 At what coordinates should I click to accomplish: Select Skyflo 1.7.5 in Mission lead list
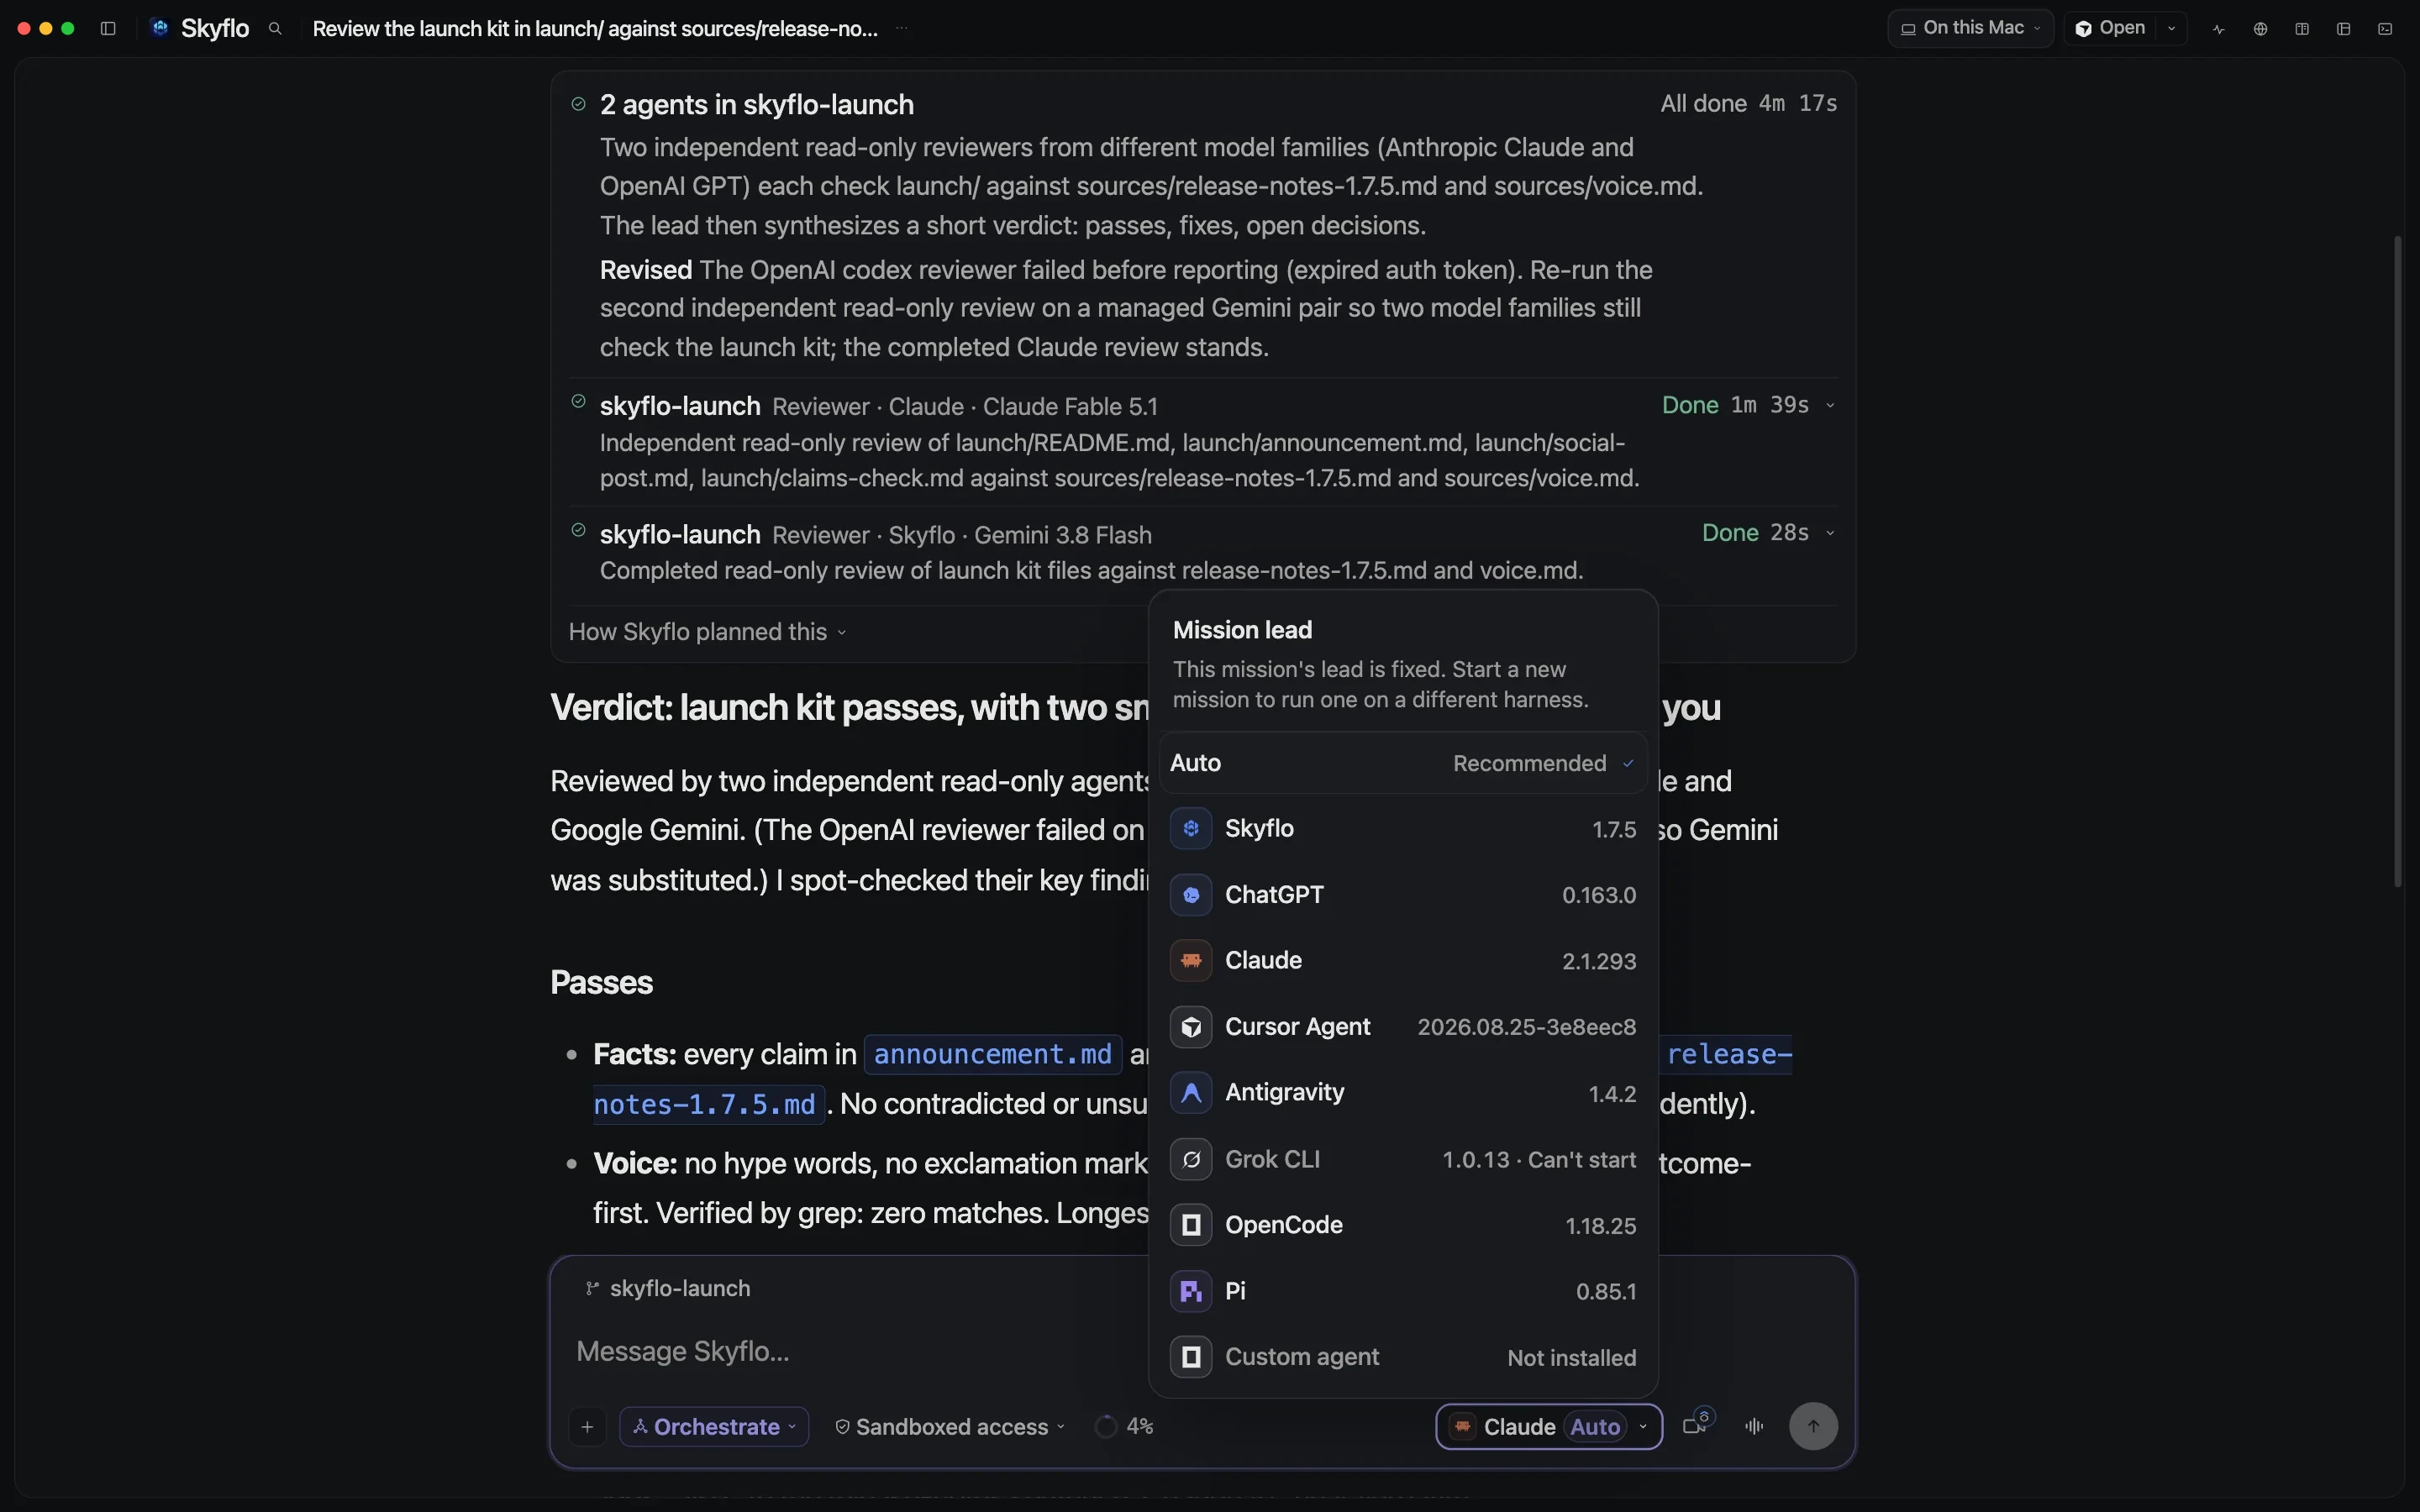click(x=1403, y=829)
